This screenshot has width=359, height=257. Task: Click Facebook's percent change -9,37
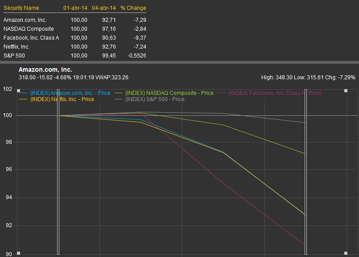coord(140,38)
